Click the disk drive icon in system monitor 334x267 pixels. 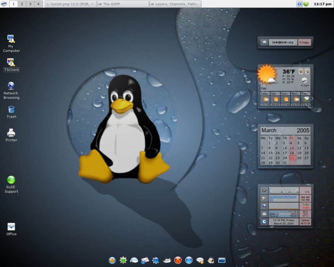pos(264,214)
